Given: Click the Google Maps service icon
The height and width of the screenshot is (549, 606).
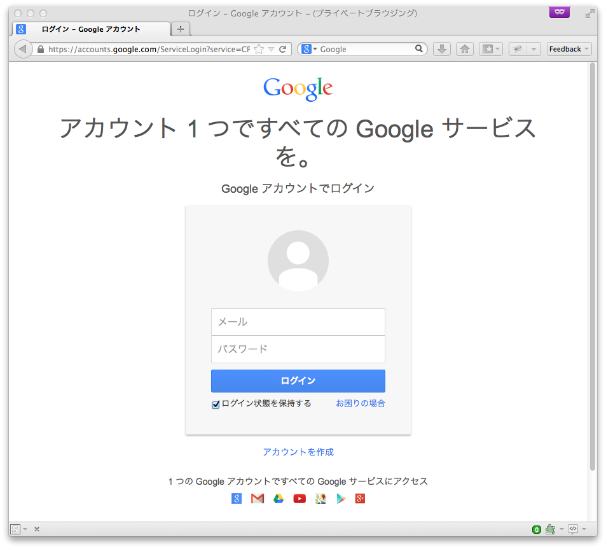Looking at the screenshot, I should 320,498.
